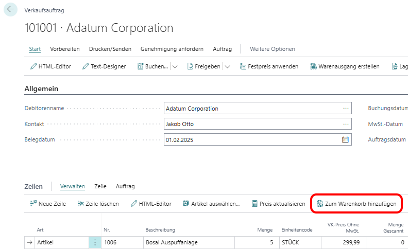
Task: Click the Kontakt input field
Action: tap(251, 124)
